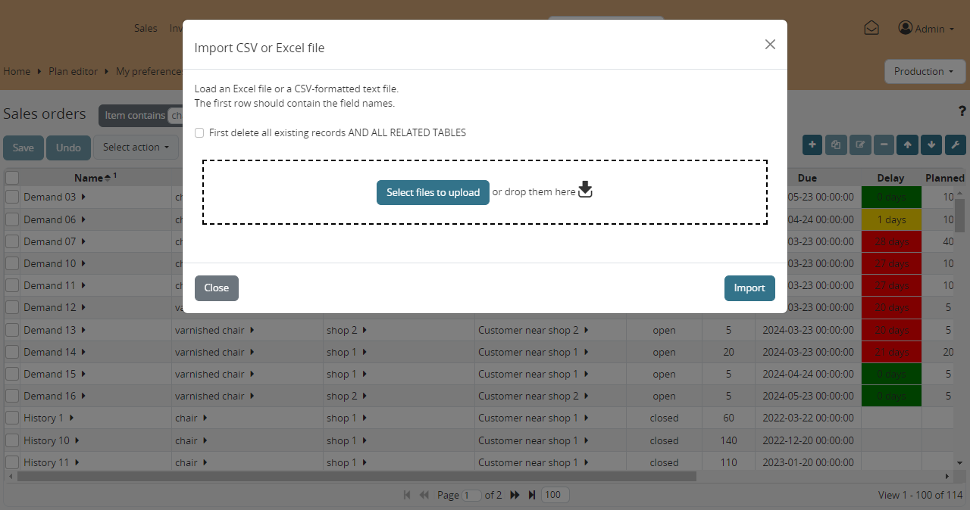Click Select files to upload button
970x510 pixels.
pyautogui.click(x=433, y=192)
